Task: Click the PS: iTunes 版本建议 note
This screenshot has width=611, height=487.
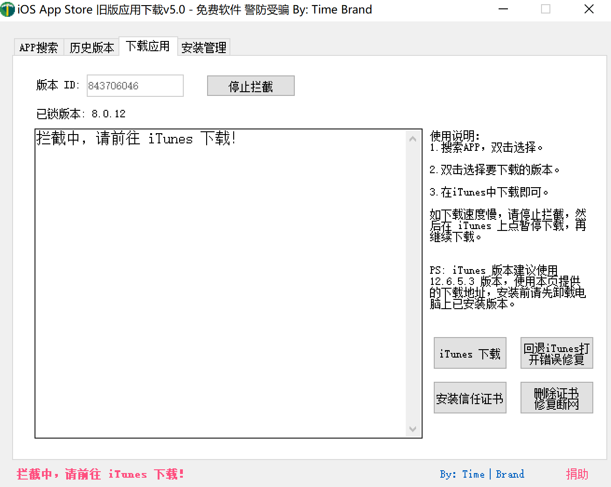Action: [508, 287]
